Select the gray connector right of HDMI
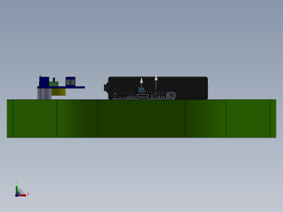The height and width of the screenshot is (212, 283). point(171,95)
